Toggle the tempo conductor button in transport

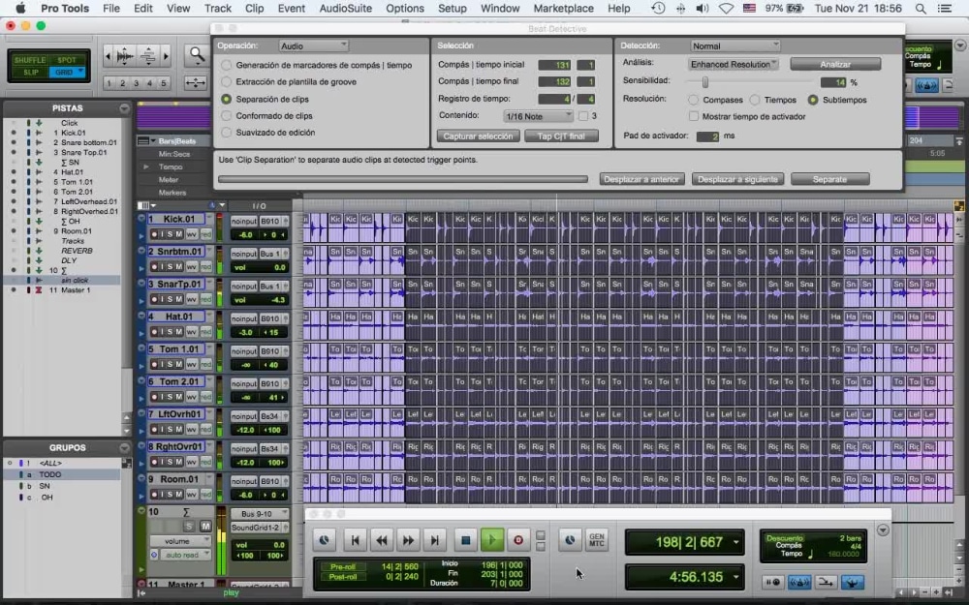[x=852, y=582]
